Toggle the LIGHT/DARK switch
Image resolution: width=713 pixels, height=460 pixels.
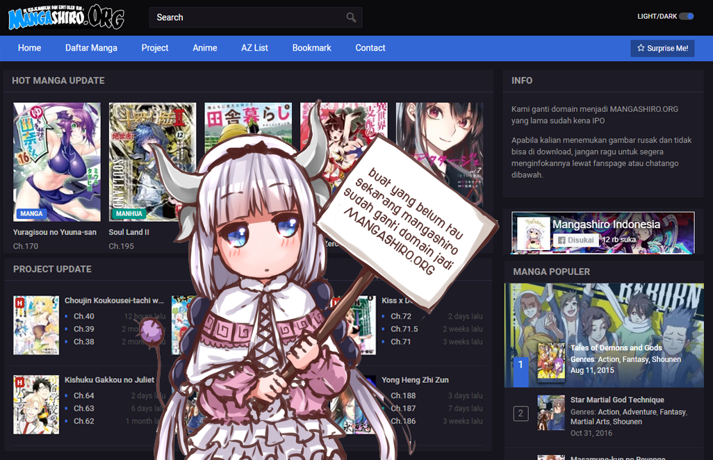click(686, 15)
